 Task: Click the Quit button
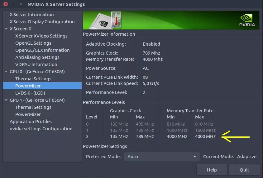(x=244, y=170)
